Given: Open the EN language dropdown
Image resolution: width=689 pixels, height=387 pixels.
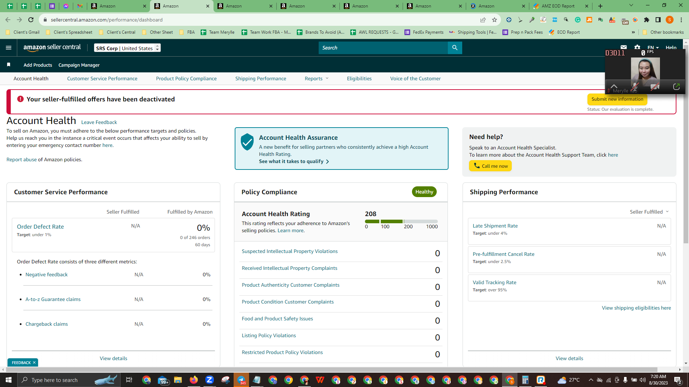Looking at the screenshot, I should [653, 47].
